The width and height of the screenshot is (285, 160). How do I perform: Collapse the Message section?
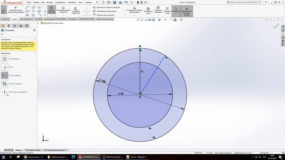(x=35, y=40)
